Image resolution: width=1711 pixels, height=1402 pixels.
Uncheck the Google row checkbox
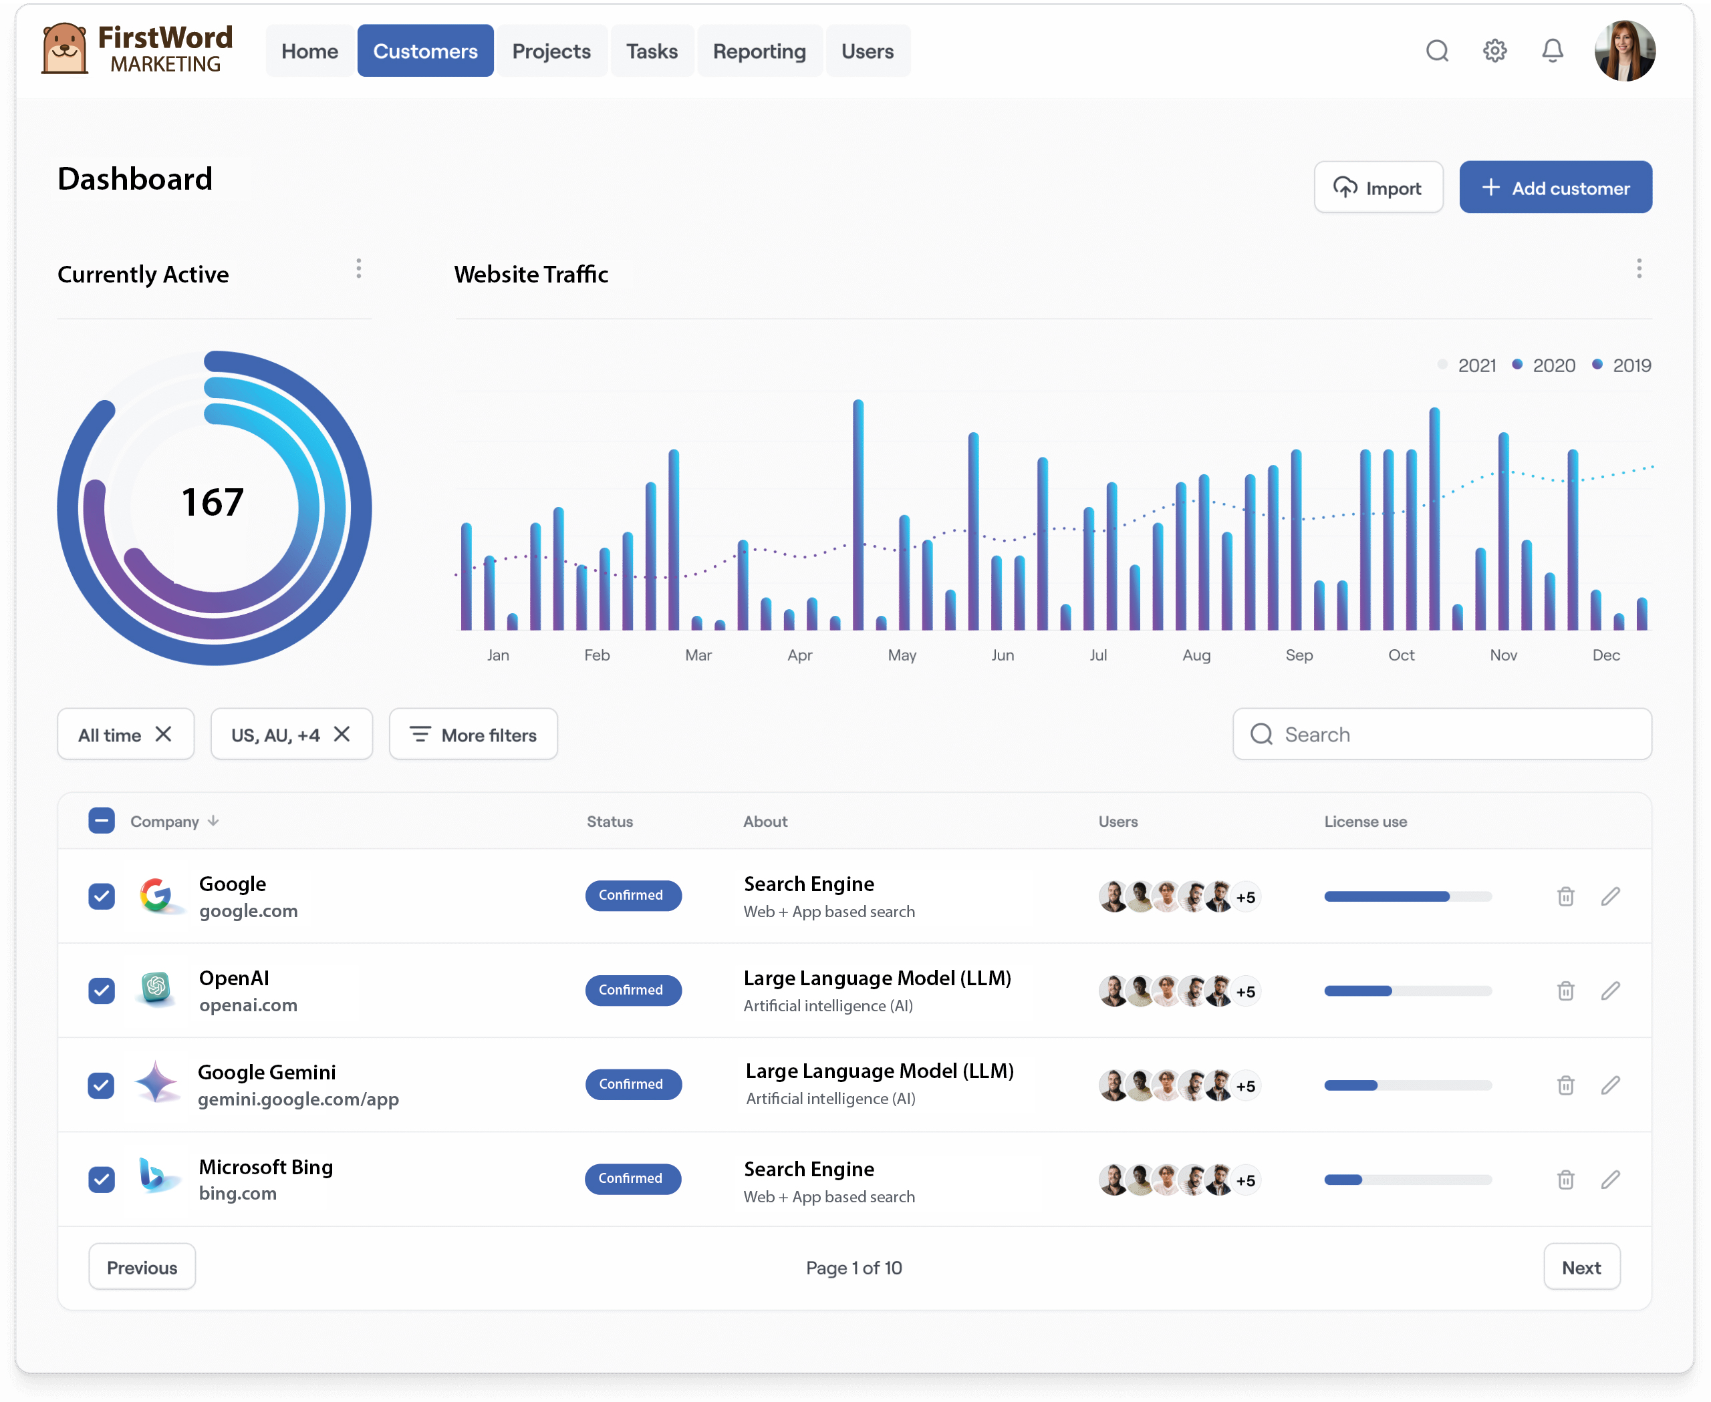pyautogui.click(x=101, y=896)
